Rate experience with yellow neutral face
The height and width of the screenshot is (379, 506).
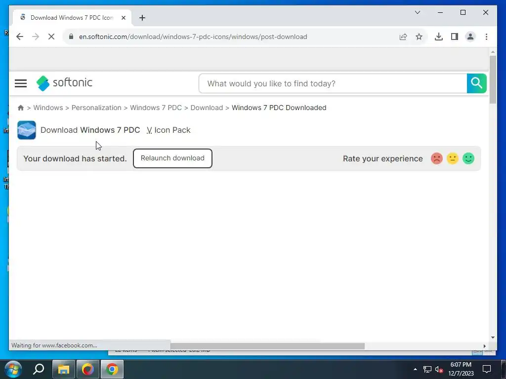point(453,158)
